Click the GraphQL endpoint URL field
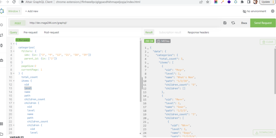 124,23
